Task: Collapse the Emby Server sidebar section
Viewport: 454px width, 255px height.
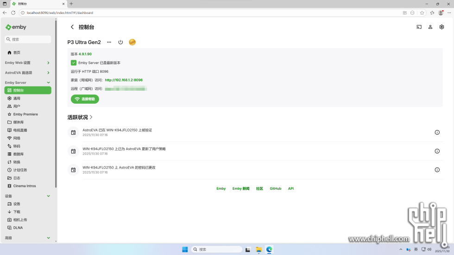Action: [x=49, y=83]
